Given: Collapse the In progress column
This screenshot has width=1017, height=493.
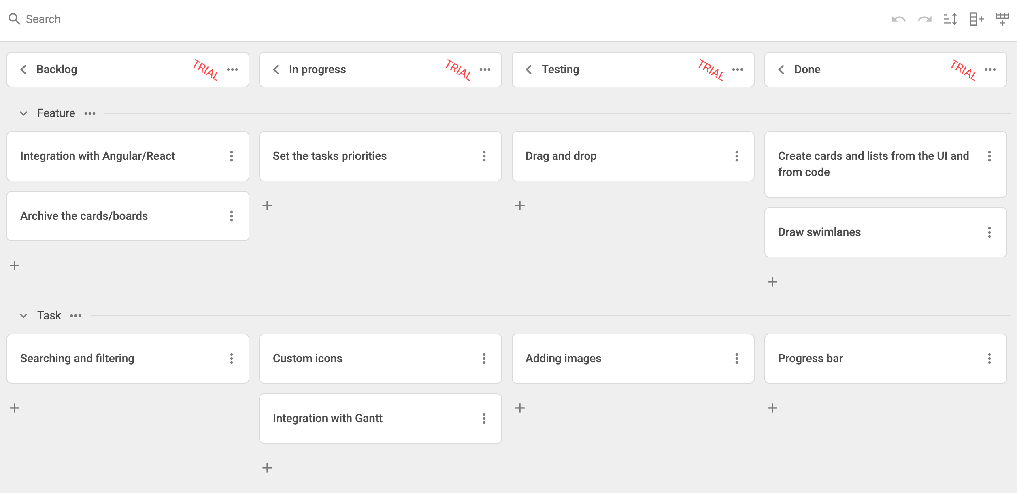Looking at the screenshot, I should pyautogui.click(x=276, y=70).
